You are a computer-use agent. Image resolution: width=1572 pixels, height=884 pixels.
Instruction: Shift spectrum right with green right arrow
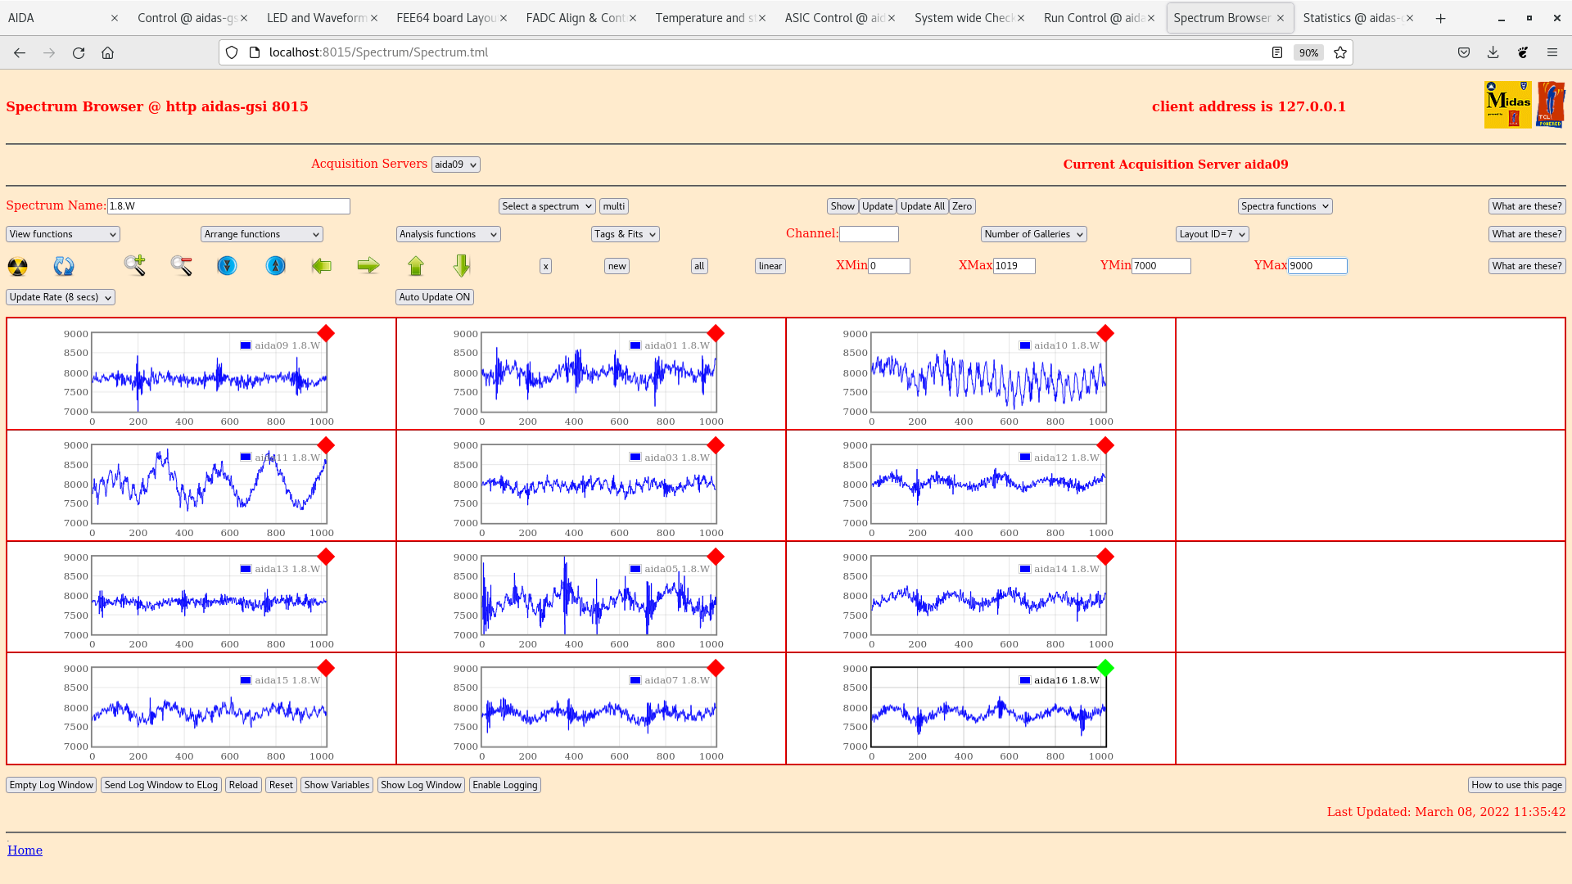click(x=368, y=265)
